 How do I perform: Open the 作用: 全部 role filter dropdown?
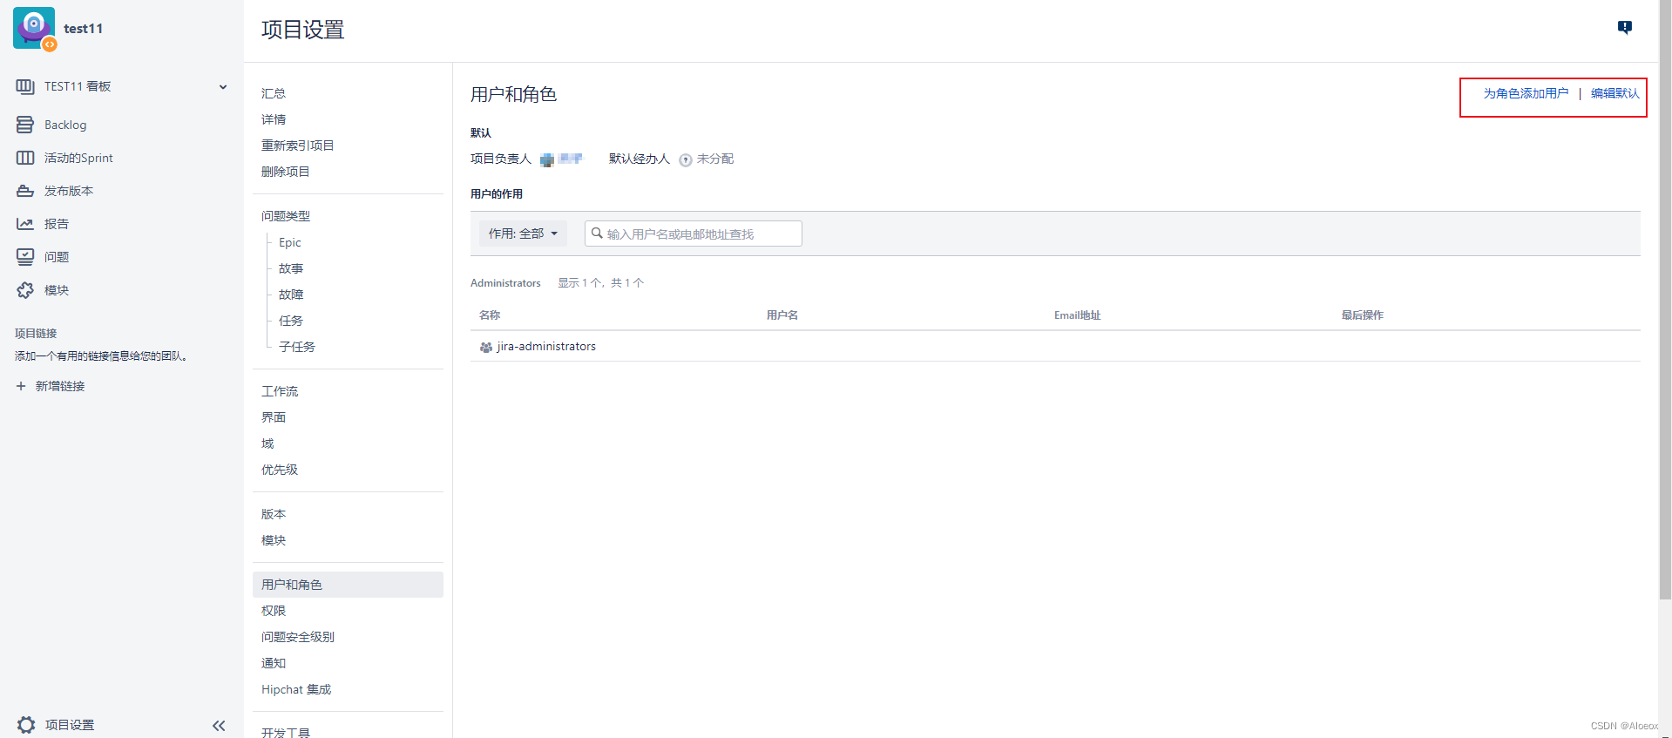tap(523, 234)
